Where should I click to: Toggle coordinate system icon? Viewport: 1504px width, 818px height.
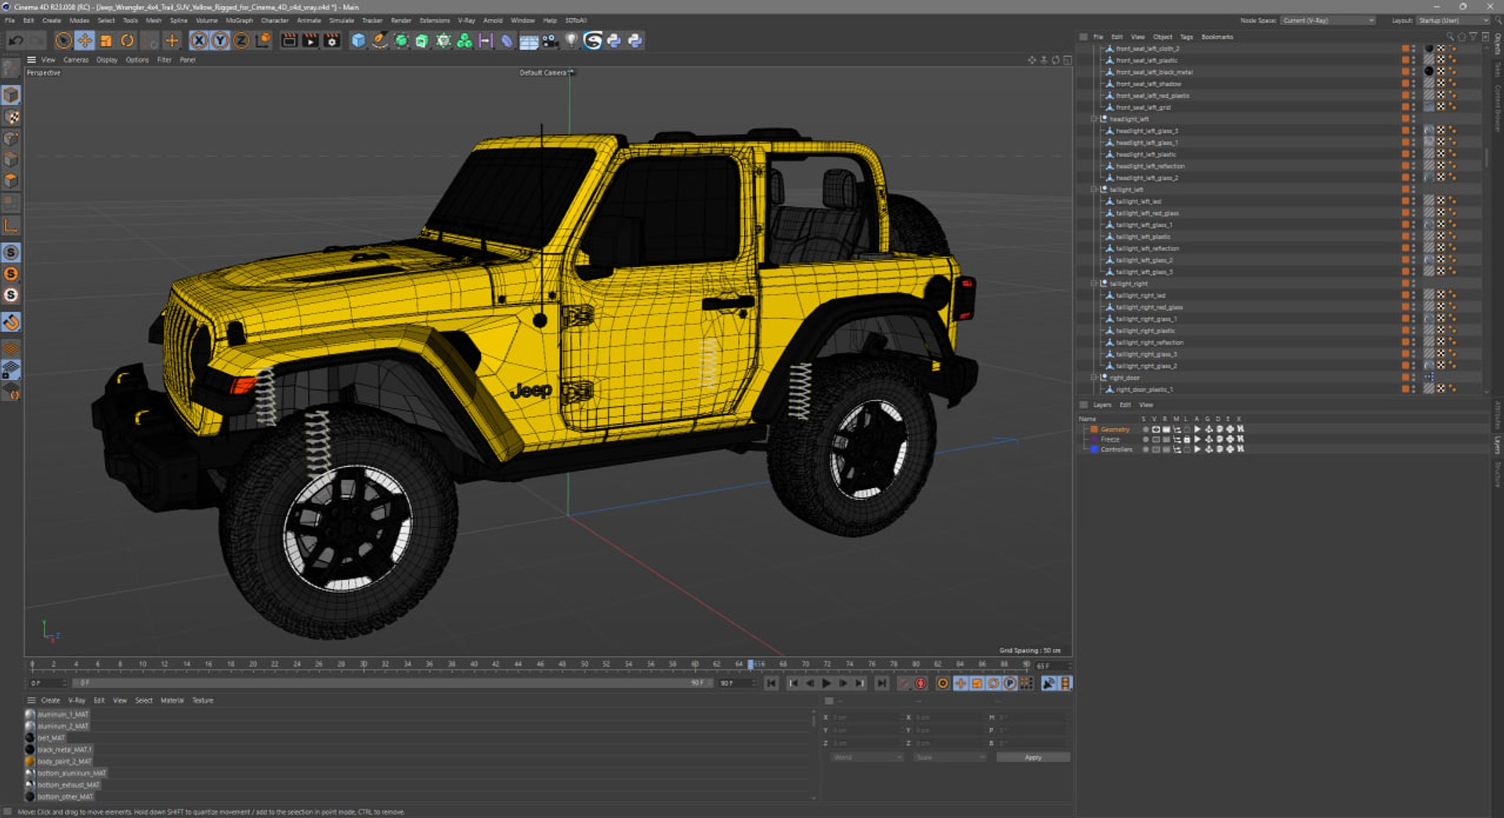(263, 41)
